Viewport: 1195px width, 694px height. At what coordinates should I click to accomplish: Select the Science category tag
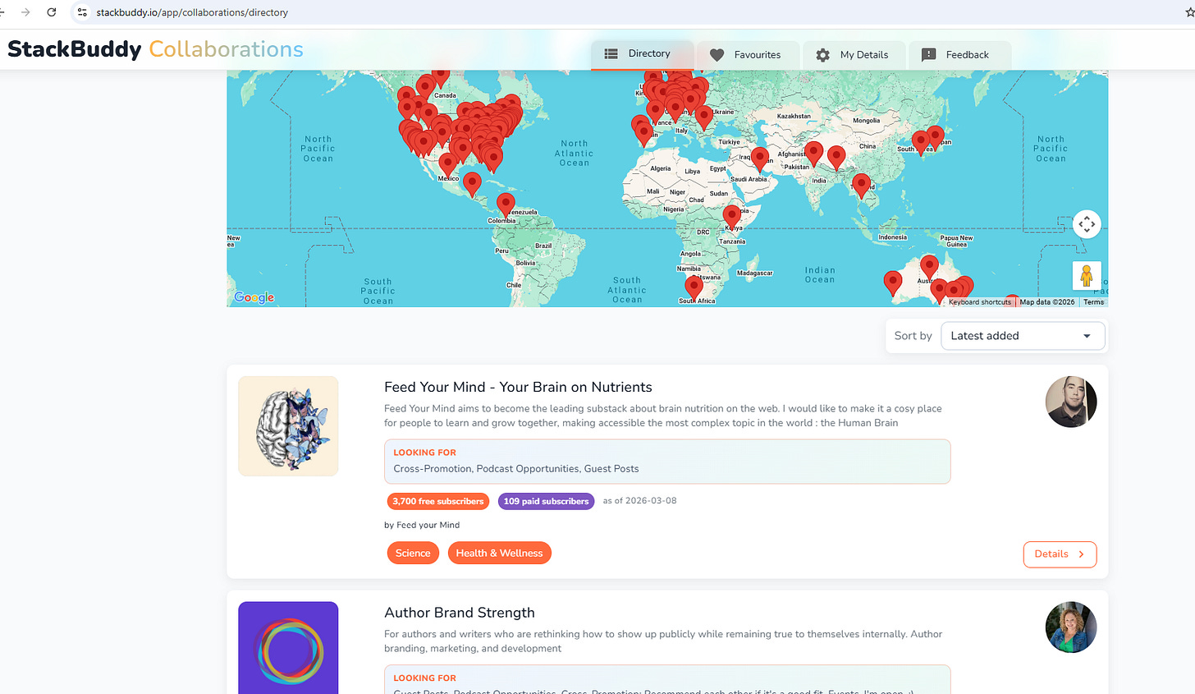pos(413,554)
